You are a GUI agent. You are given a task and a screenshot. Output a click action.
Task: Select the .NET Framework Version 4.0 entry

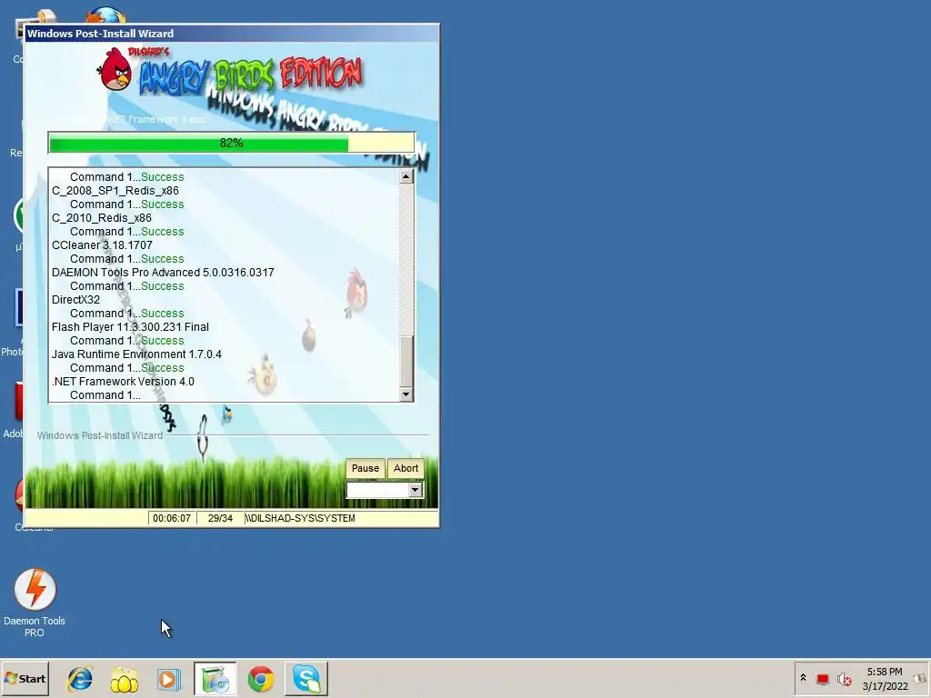[x=123, y=382]
